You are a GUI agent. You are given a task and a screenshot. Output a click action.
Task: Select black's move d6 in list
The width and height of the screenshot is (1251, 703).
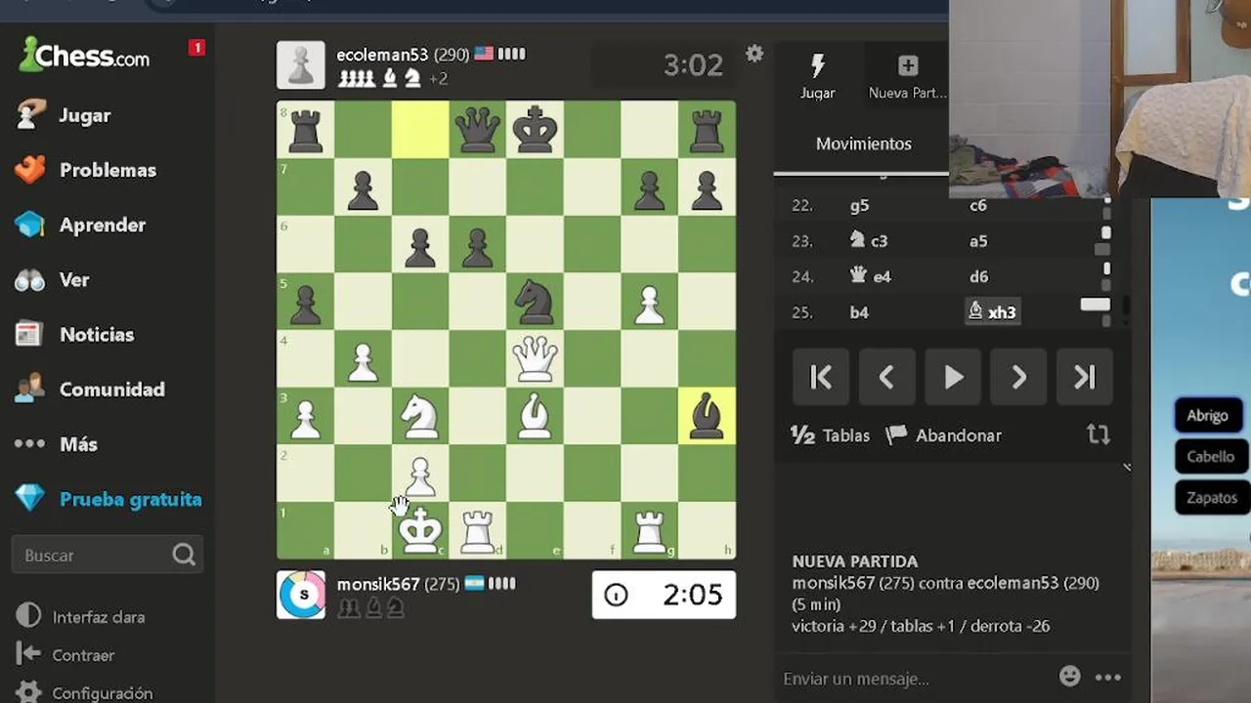point(978,276)
